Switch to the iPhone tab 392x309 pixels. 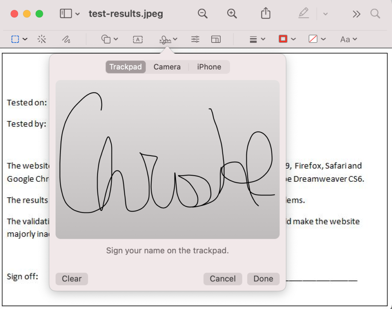tap(209, 67)
